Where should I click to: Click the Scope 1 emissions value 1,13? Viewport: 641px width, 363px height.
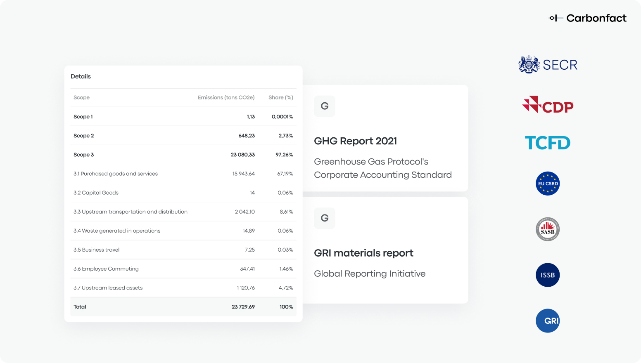(x=251, y=117)
